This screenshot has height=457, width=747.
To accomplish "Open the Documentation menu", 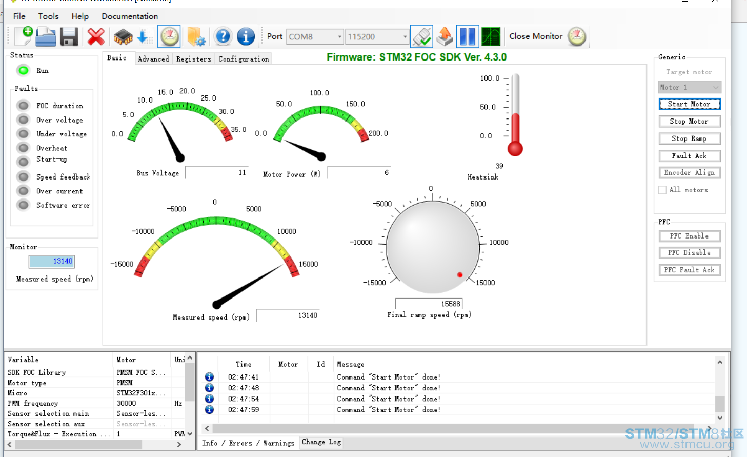I will pos(130,16).
